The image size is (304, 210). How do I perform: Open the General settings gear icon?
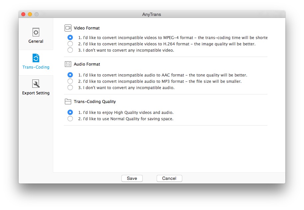coord(36,32)
